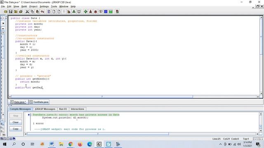Click the Paste clipboard toolbar icon

(x=38, y=12)
